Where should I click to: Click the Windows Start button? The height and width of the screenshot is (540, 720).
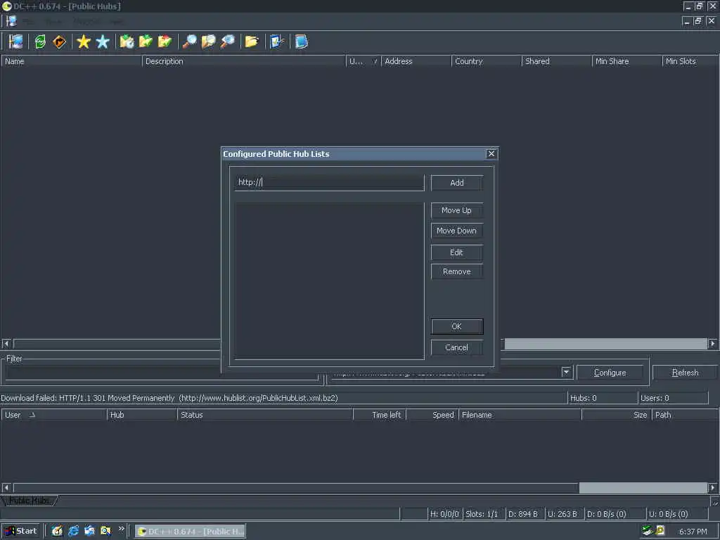21,531
